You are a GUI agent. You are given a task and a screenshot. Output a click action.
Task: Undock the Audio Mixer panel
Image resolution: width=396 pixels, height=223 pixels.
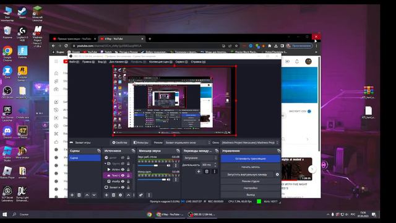pos(178,151)
